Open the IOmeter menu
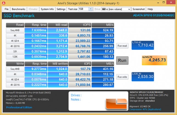The height and width of the screenshot is (115, 177). tap(33, 9)
